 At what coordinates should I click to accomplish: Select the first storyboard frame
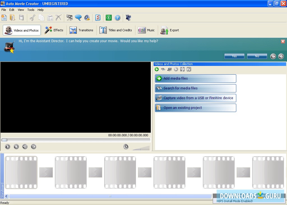click(x=21, y=172)
